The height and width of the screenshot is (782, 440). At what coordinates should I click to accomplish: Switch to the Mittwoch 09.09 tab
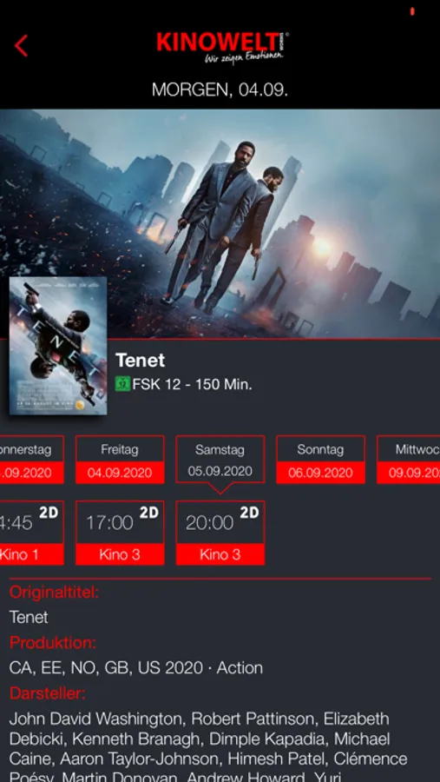coord(409,460)
